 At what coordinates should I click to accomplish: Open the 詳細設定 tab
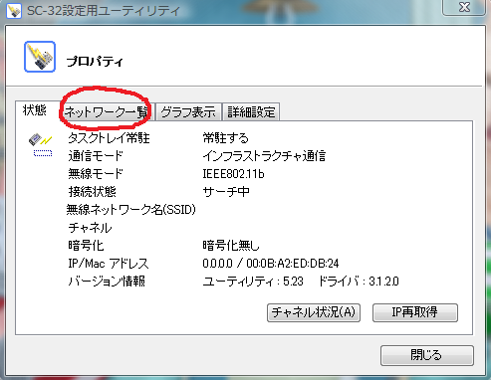pyautogui.click(x=251, y=112)
